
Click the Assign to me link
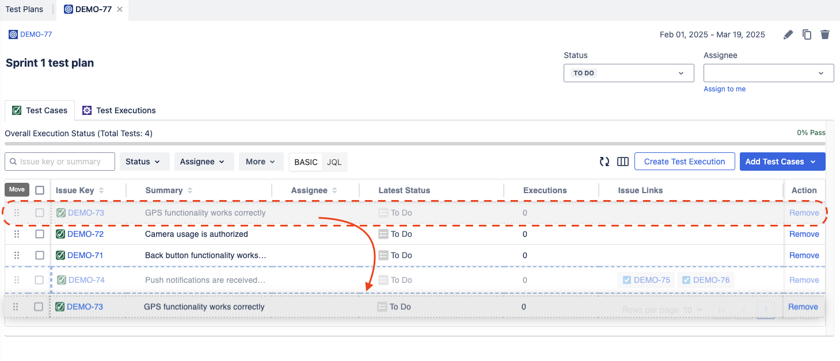(x=724, y=89)
